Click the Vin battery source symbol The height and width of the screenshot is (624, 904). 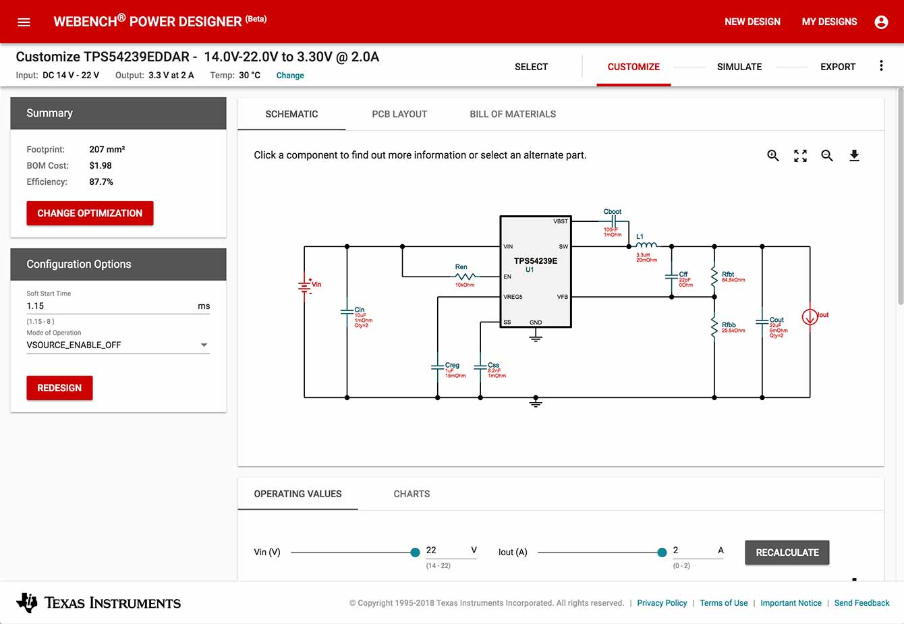point(305,286)
